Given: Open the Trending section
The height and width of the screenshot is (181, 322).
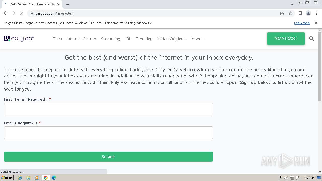Looking at the screenshot, I should 144,39.
